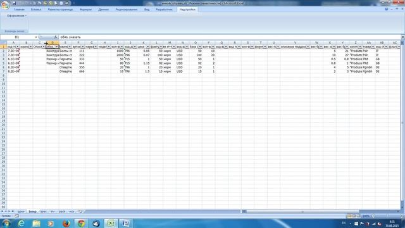
Task: Open the Name Box dropdown arrow
Action: point(36,37)
